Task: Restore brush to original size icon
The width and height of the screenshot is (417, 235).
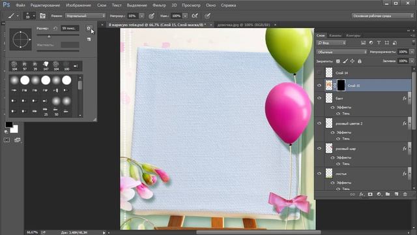Action: (55, 28)
